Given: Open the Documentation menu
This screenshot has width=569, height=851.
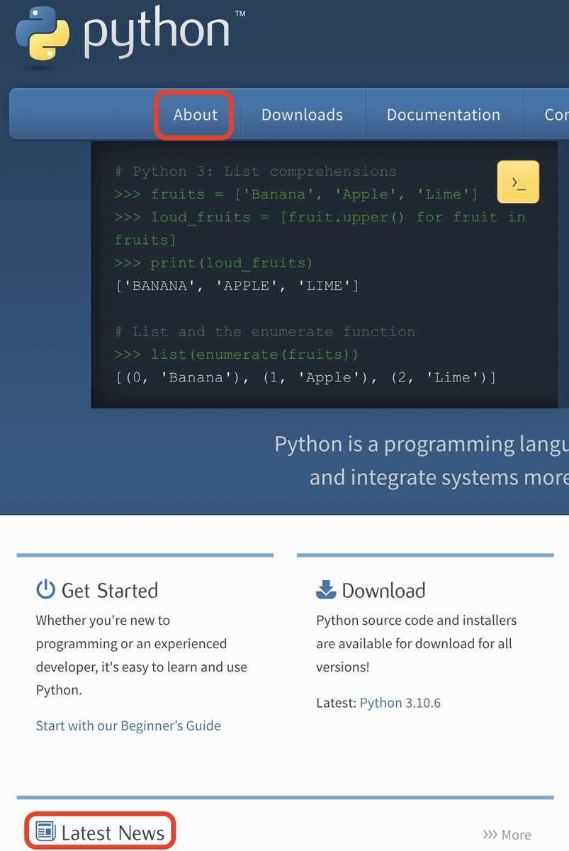Looking at the screenshot, I should pyautogui.click(x=444, y=114).
